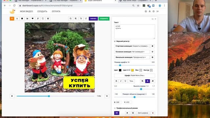The image size is (210, 118).
Task: Click the object rotation slider handle
Action: pyautogui.click(x=135, y=97)
